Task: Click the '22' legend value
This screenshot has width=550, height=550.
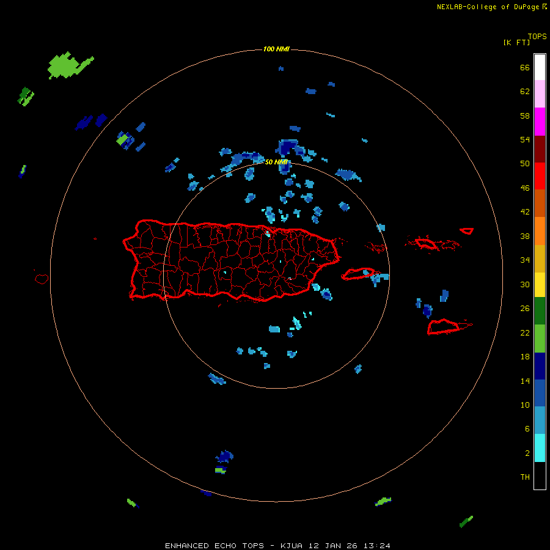Action: click(x=525, y=333)
